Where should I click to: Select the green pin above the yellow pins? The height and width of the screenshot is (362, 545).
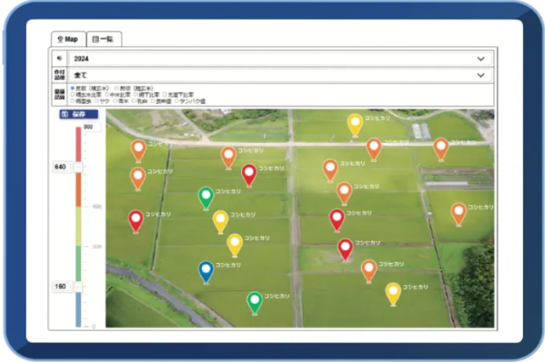pyautogui.click(x=206, y=196)
